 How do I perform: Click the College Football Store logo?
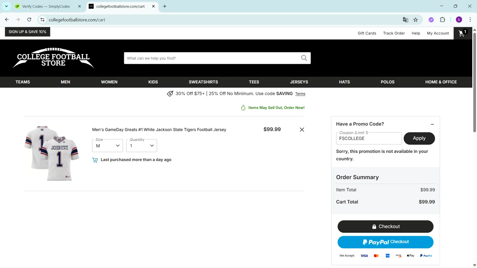(x=53, y=58)
